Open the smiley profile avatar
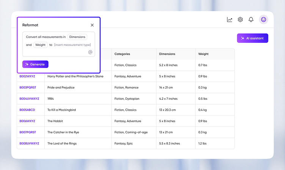 (x=263, y=20)
